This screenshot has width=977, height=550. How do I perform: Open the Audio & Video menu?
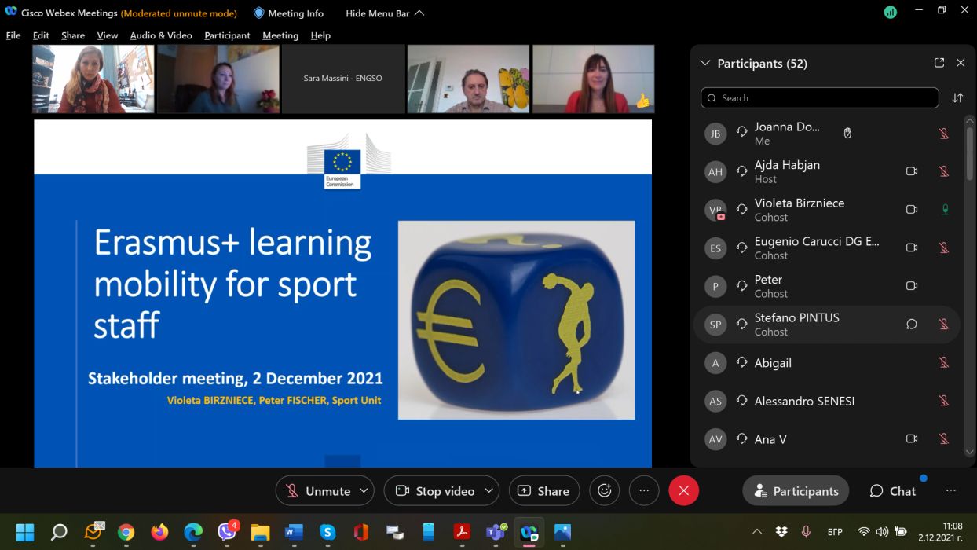(161, 35)
